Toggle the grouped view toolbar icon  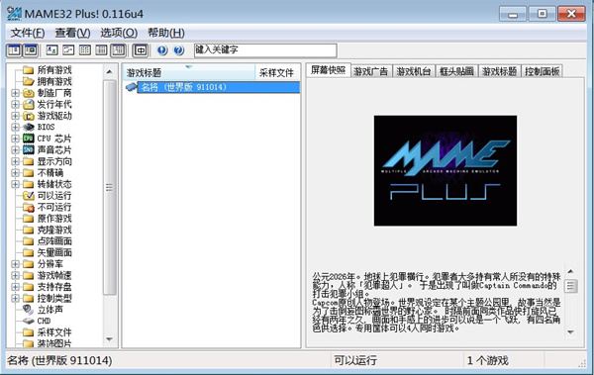pos(118,50)
